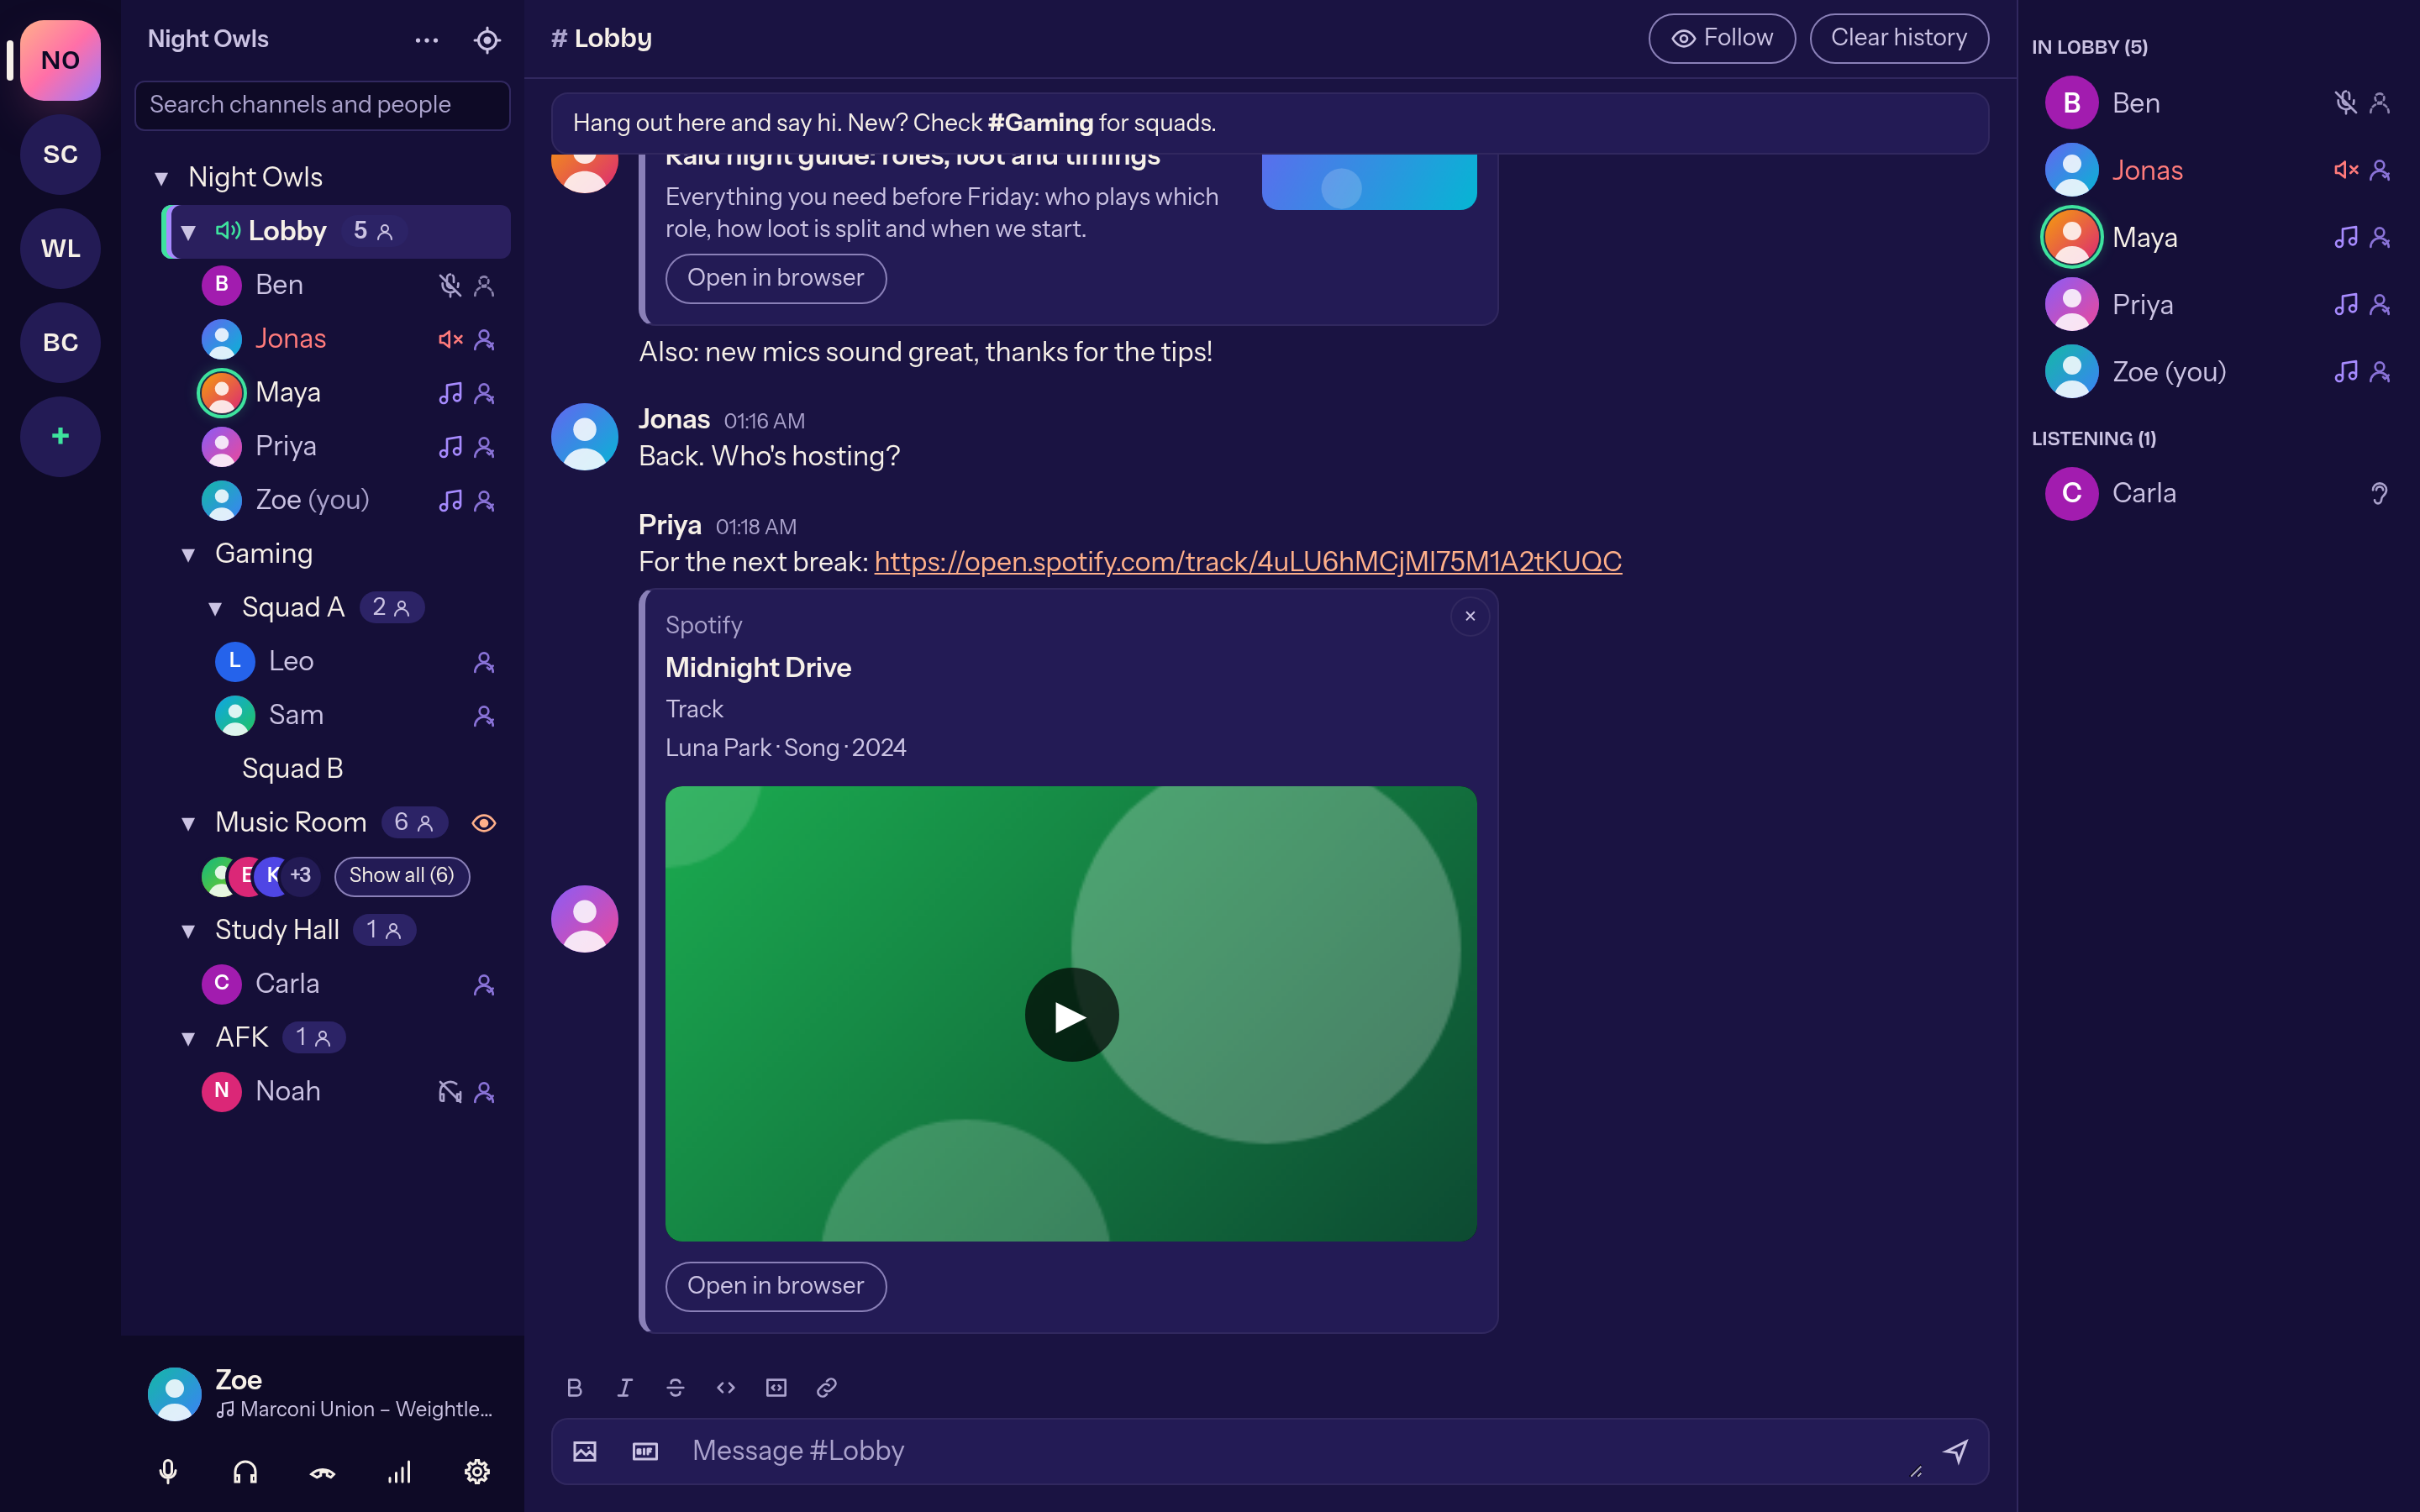This screenshot has height=1512, width=2420.
Task: Switch to the WL server
Action: coord(60,248)
